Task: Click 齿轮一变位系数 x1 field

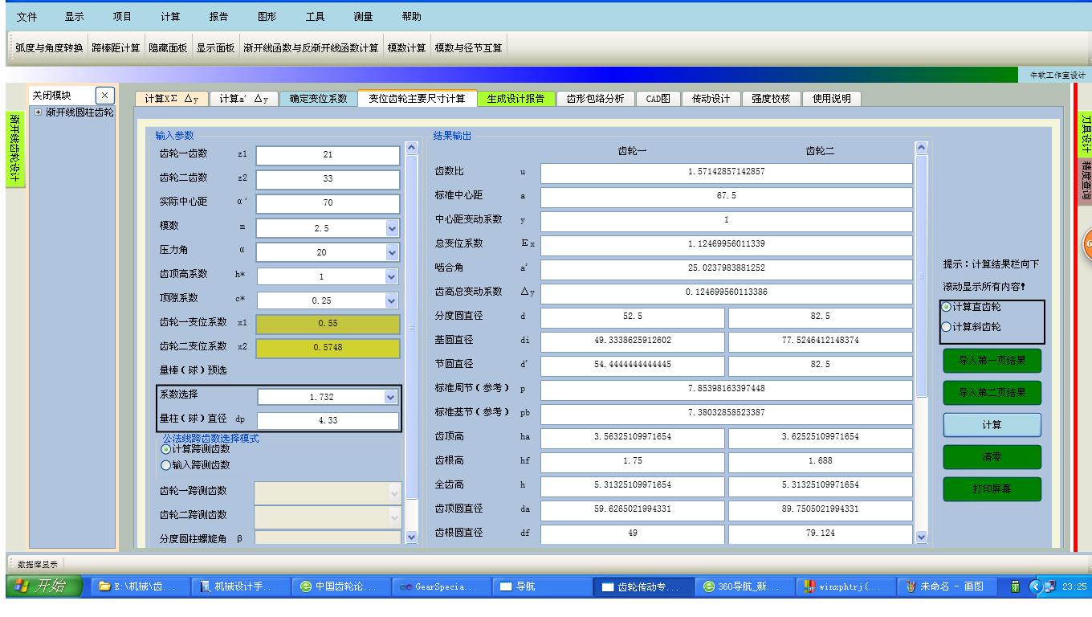Action: click(x=328, y=324)
